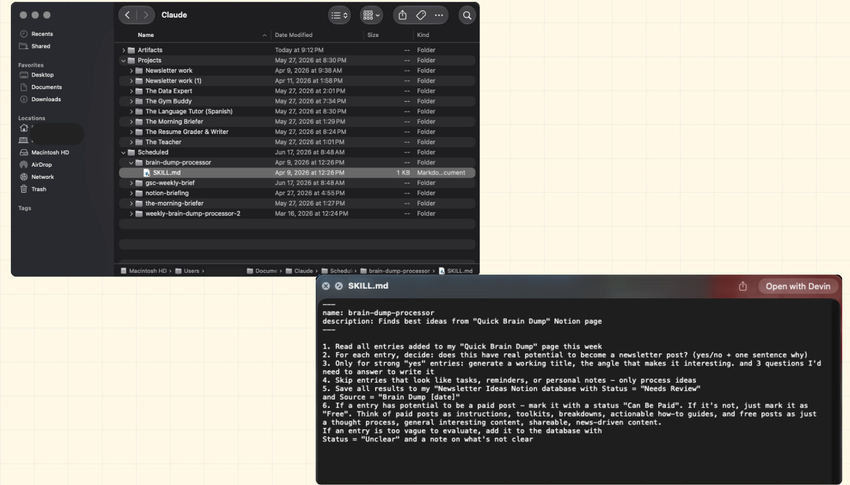Click the Finder search magnifier icon
Screen dimensions: 850x485
pos(467,15)
